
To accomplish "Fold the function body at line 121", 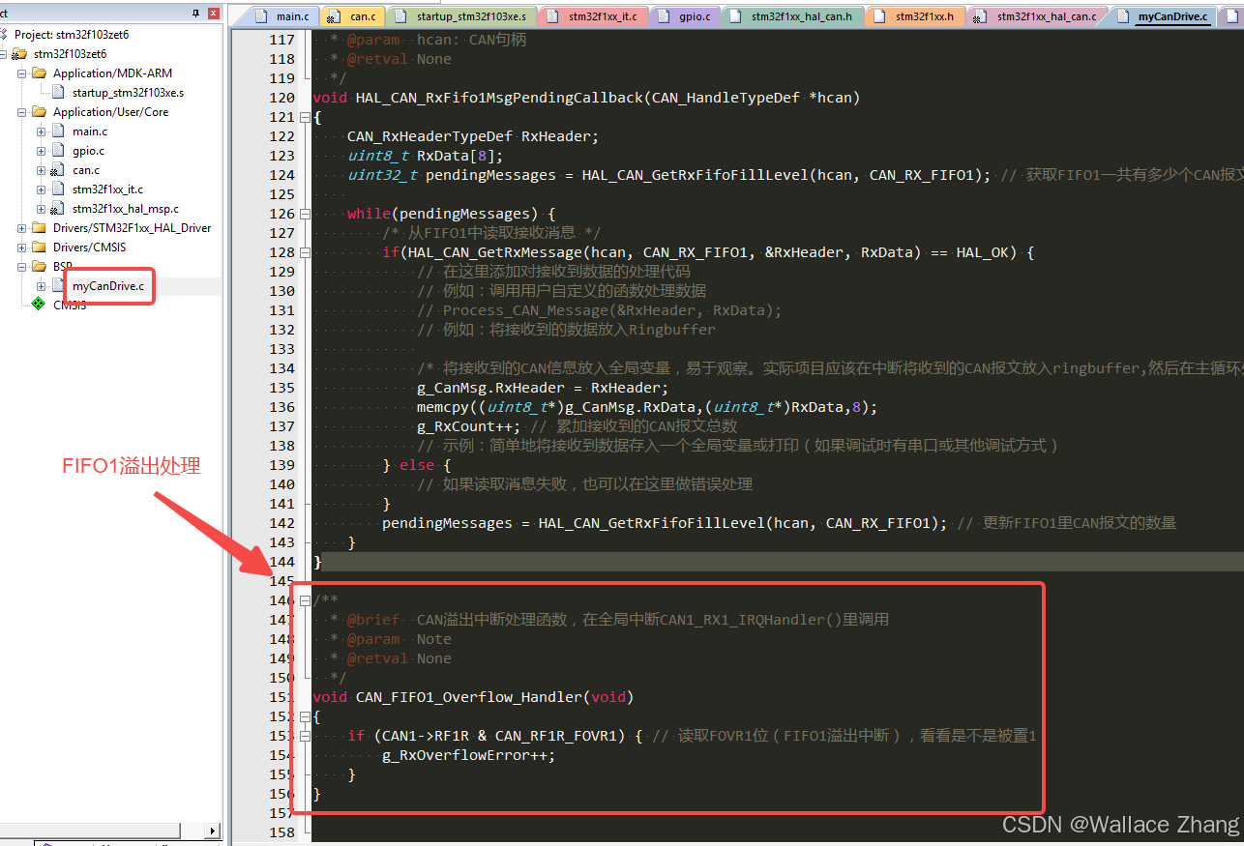I will tap(306, 117).
